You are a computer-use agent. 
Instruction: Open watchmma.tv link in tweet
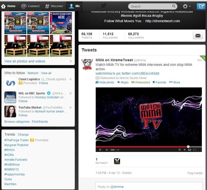106,73
